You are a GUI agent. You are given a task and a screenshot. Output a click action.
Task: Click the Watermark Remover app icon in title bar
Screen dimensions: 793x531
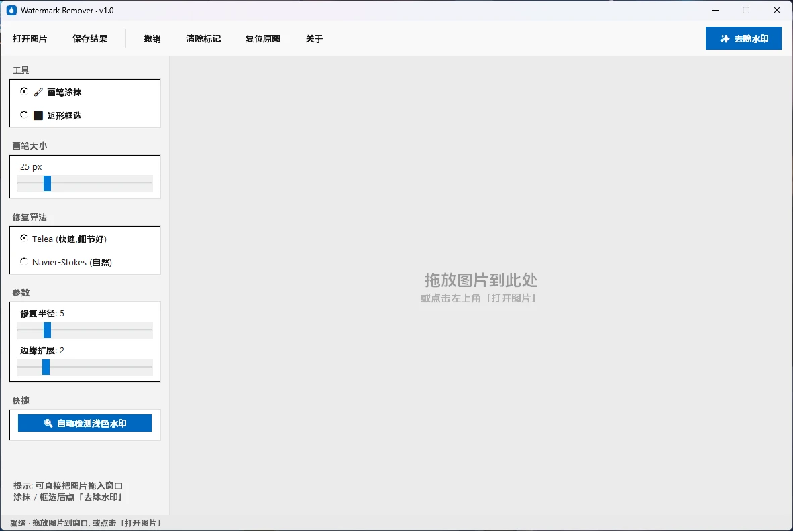coord(11,10)
